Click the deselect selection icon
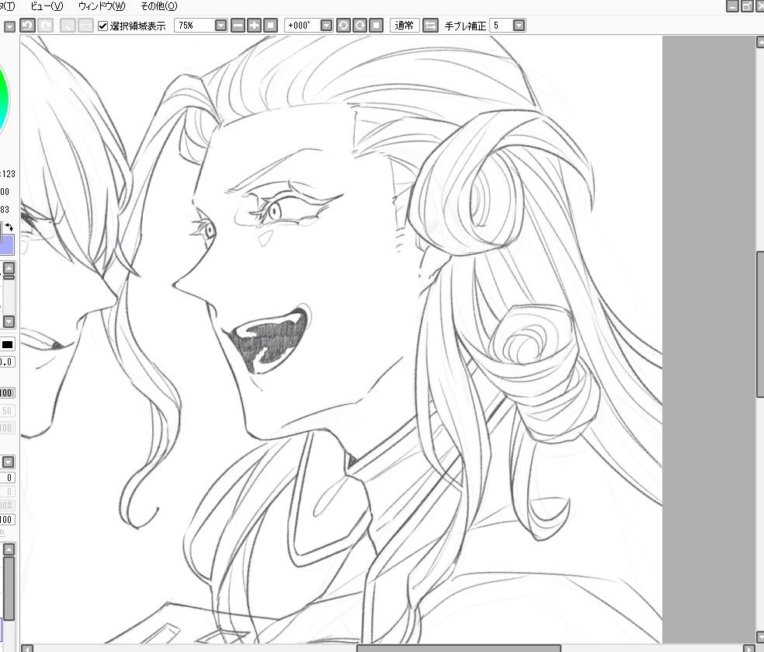The image size is (764, 652). (68, 26)
